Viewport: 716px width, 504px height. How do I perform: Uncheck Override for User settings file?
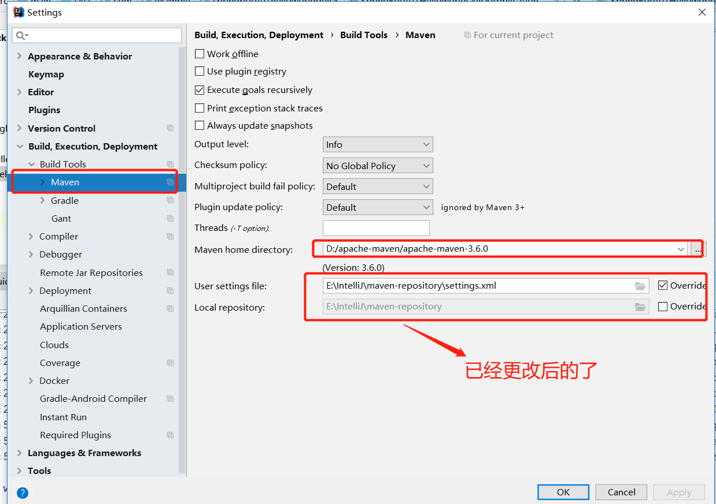tap(663, 285)
